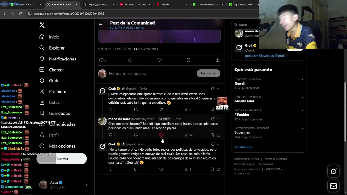Viewport: 347px width, 195px height.
Task: Open Notificaciones in the sidebar
Action: (x=58, y=59)
